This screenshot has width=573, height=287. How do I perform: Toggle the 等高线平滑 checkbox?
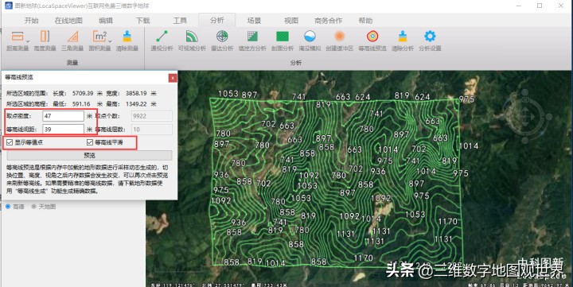tap(90, 142)
